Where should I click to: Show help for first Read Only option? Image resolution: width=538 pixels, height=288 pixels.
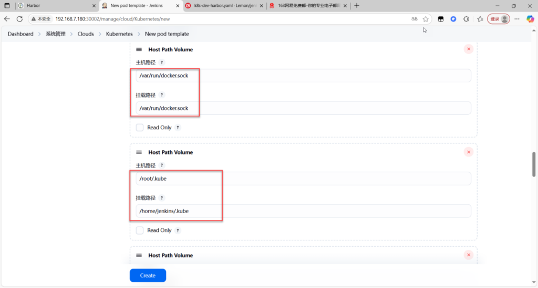pos(178,127)
